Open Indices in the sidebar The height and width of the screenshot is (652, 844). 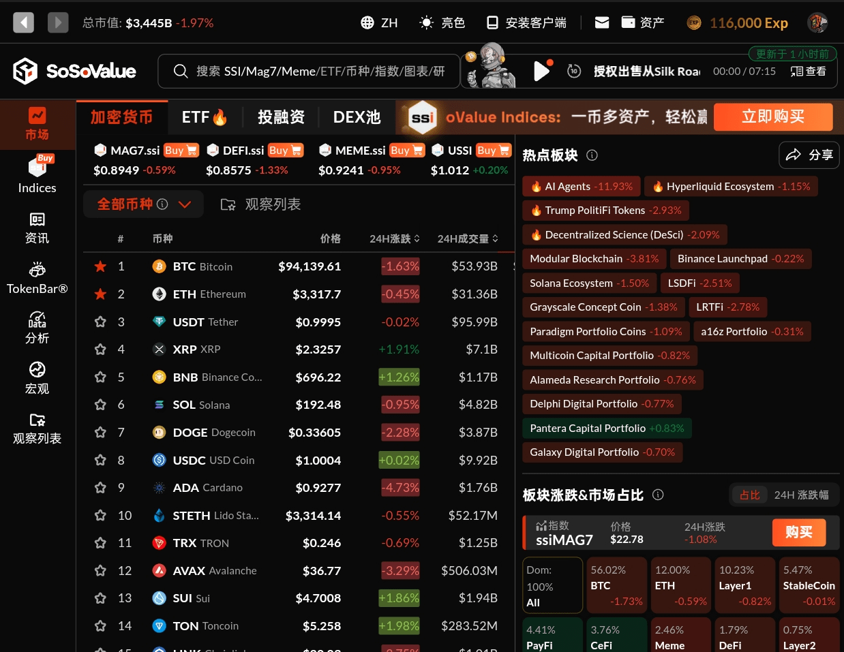coord(37,176)
